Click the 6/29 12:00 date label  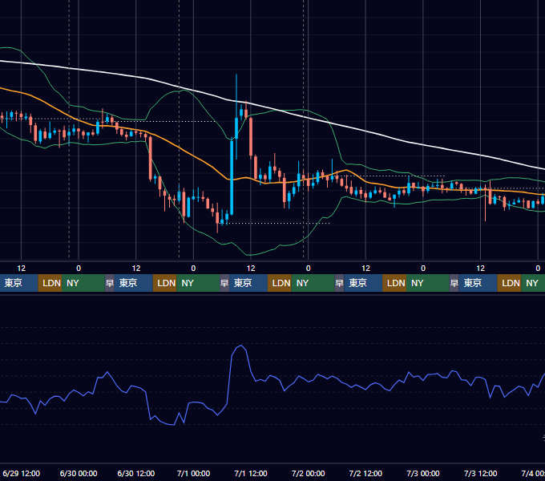[21, 473]
